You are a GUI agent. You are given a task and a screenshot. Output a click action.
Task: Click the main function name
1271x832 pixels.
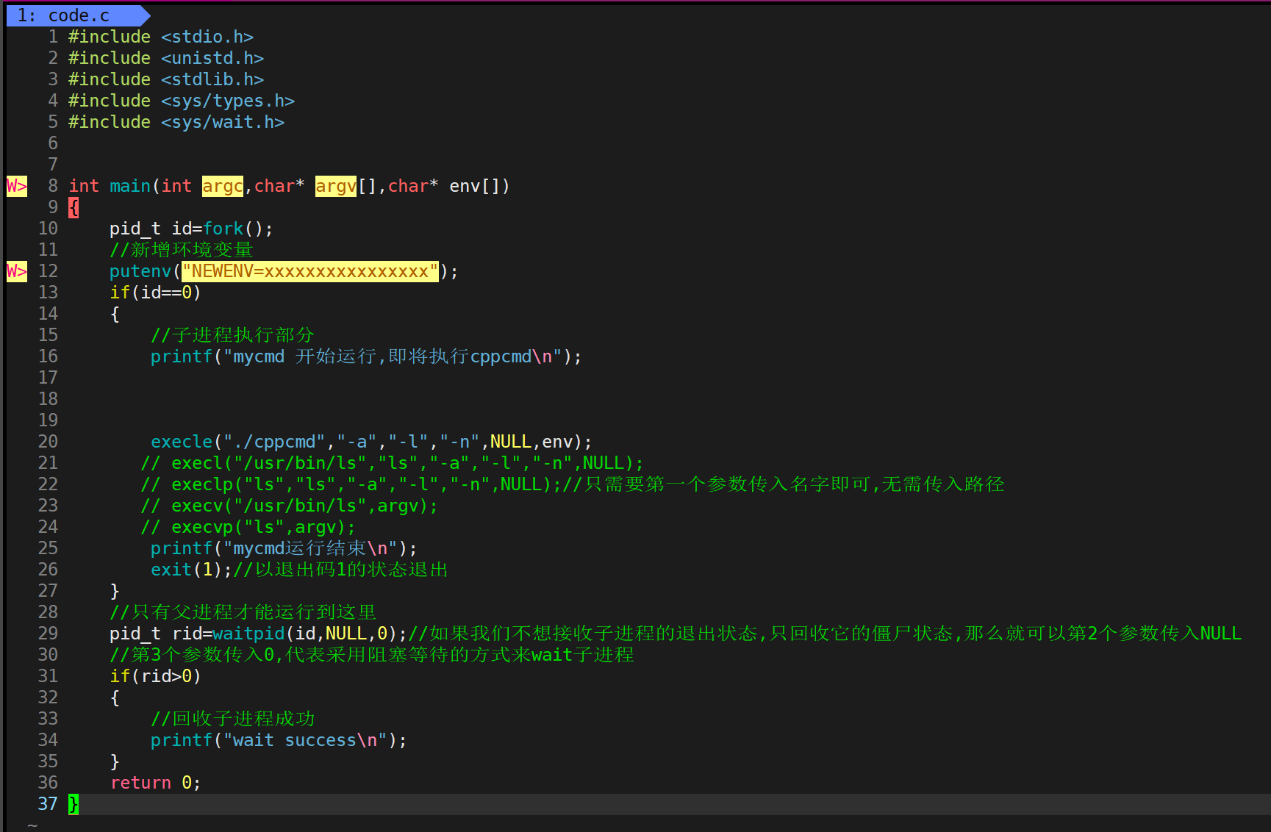click(130, 186)
